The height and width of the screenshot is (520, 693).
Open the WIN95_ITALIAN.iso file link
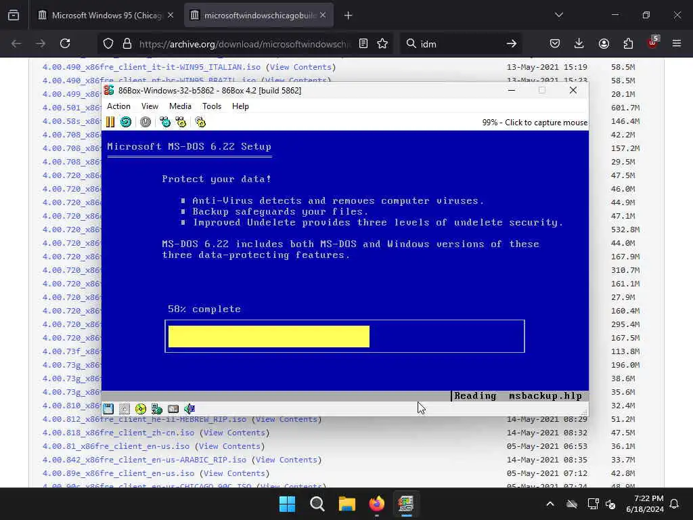(x=151, y=67)
